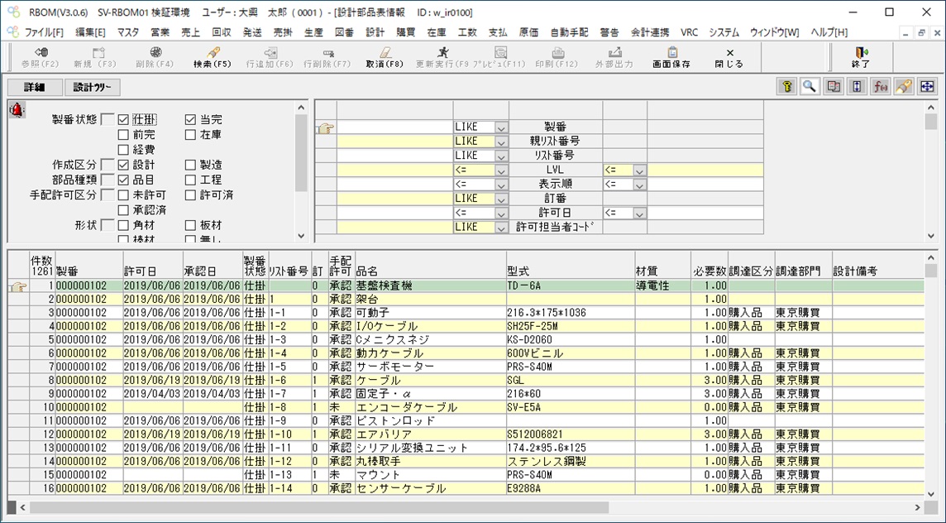Click the 製番 input field in the search pane
Image resolution: width=946 pixels, height=523 pixels.
(397, 127)
